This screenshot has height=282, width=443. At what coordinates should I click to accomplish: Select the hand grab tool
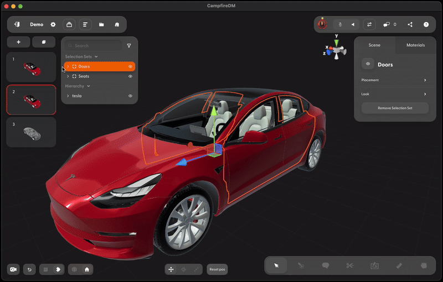(424, 265)
